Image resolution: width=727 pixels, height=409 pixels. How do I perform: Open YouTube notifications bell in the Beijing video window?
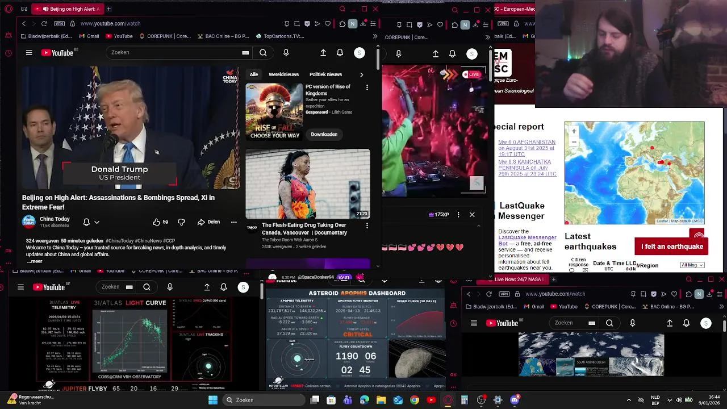point(340,53)
